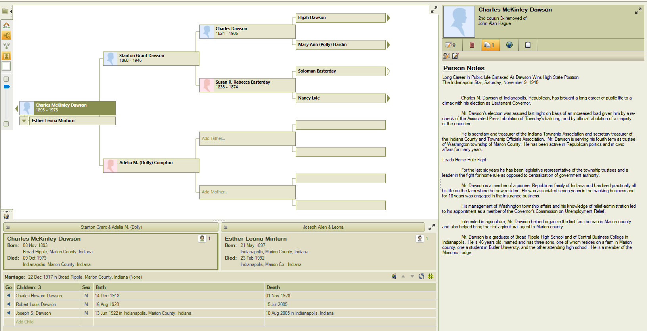Click the sort children by birth order icon

[x=421, y=276]
